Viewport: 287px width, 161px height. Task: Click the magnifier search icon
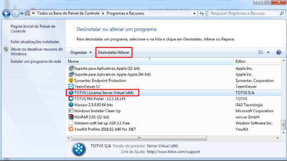pyautogui.click(x=282, y=13)
